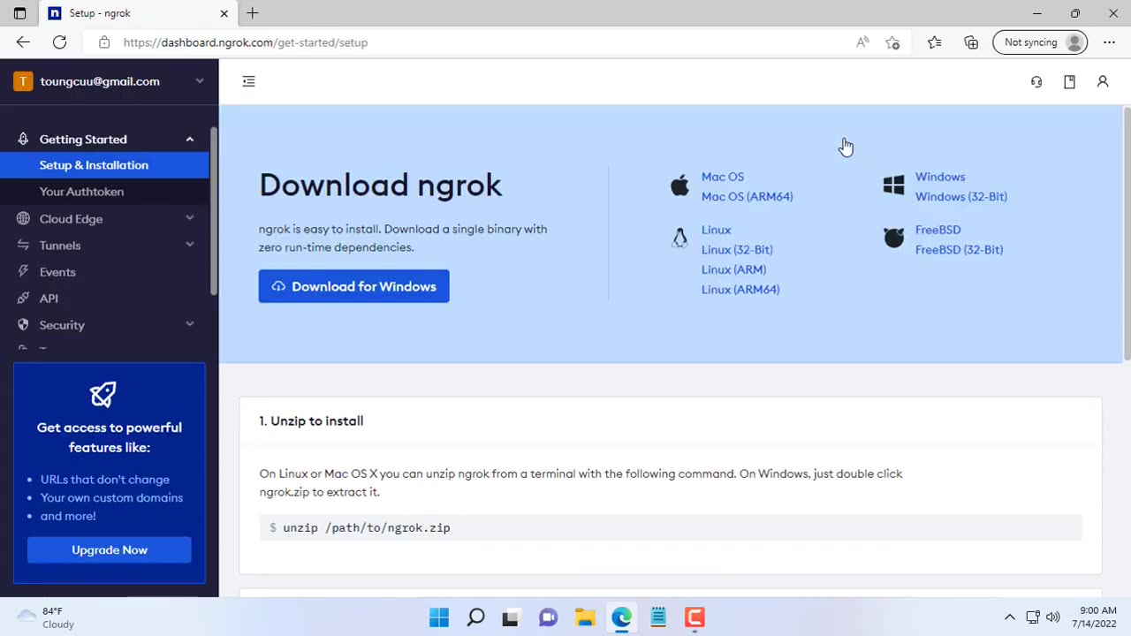1131x636 pixels.
Task: Show hidden system tray icons
Action: pos(1010,617)
